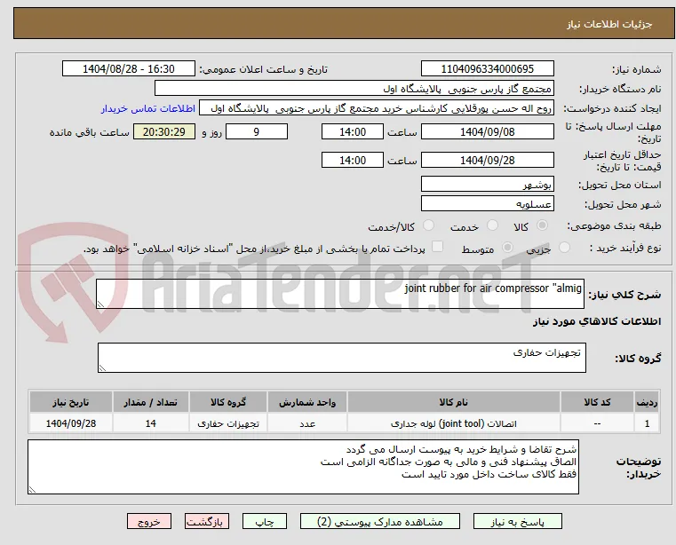Image resolution: width=676 pixels, height=545 pixels.
Task: Click the delivery province field بوشهر
Action: (x=487, y=184)
